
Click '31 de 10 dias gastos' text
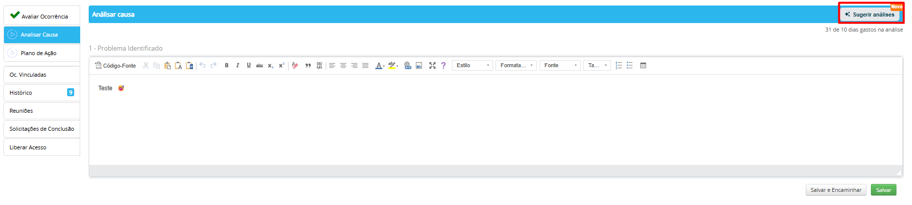(x=864, y=30)
